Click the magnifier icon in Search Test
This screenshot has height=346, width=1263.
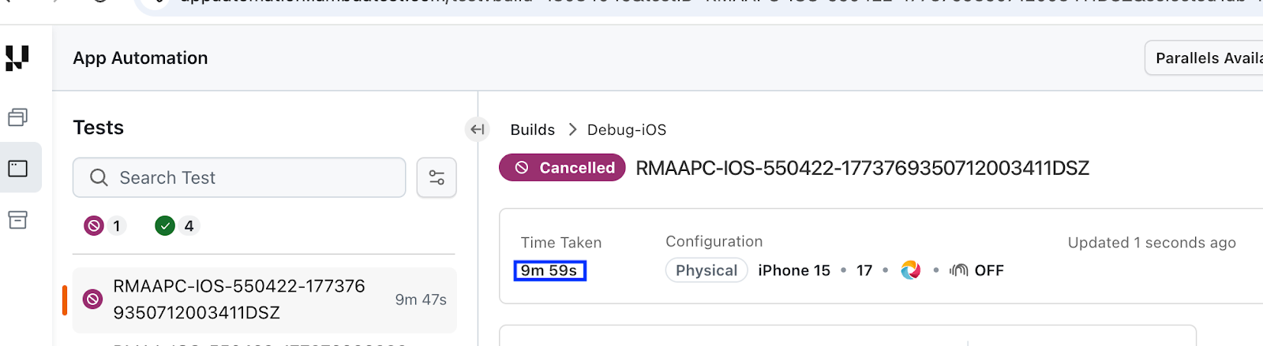99,177
